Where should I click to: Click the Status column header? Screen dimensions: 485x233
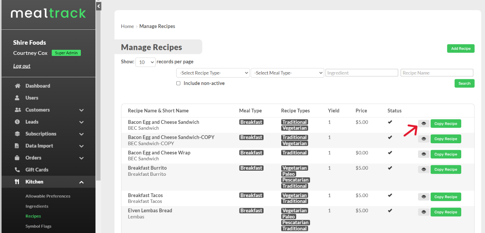(x=395, y=111)
